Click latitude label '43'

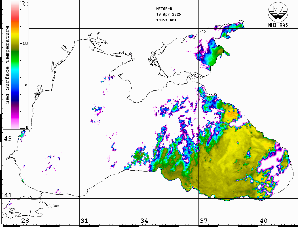click(8, 139)
